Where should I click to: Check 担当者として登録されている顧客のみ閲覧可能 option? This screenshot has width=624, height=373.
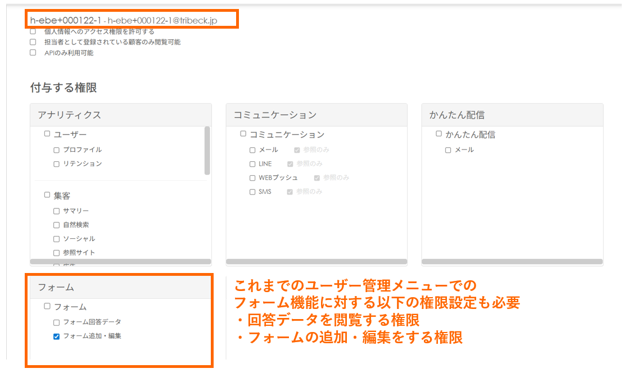click(33, 42)
